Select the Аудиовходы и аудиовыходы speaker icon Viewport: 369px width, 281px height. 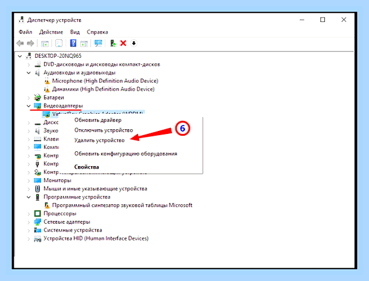click(x=37, y=73)
